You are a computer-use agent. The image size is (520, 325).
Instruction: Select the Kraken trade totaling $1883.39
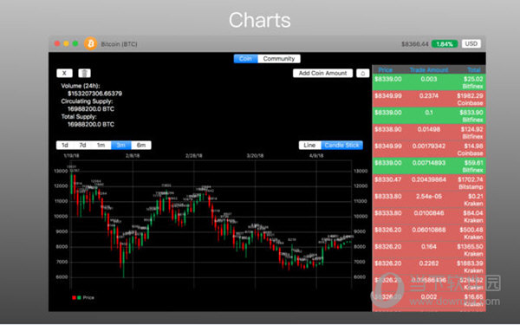tap(429, 267)
